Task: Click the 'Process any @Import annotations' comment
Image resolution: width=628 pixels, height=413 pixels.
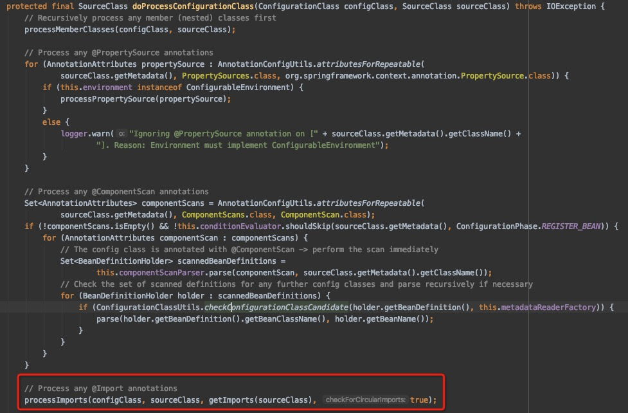Action: (101, 389)
